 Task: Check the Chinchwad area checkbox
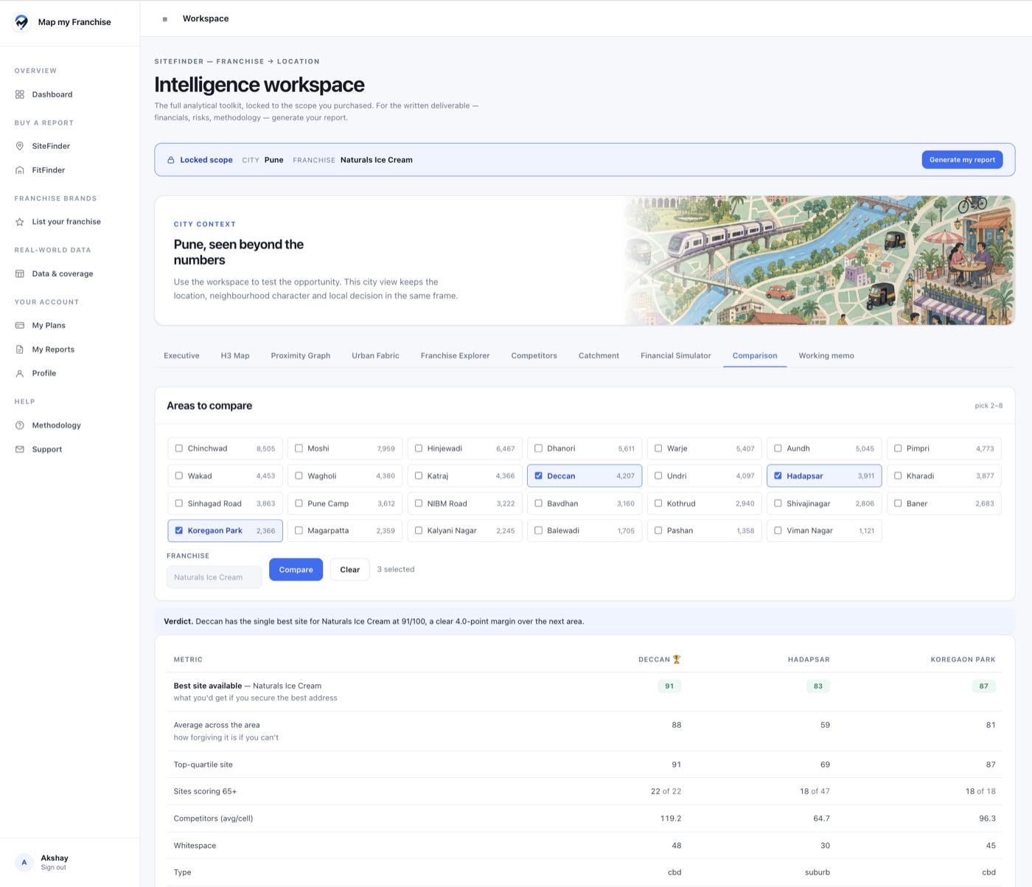click(179, 448)
